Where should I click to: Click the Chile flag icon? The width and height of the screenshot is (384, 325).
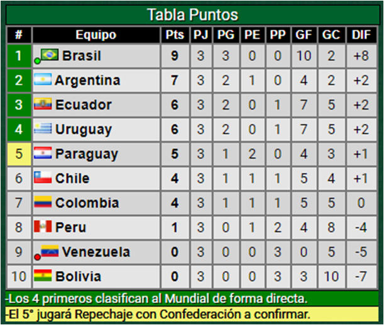tap(43, 178)
